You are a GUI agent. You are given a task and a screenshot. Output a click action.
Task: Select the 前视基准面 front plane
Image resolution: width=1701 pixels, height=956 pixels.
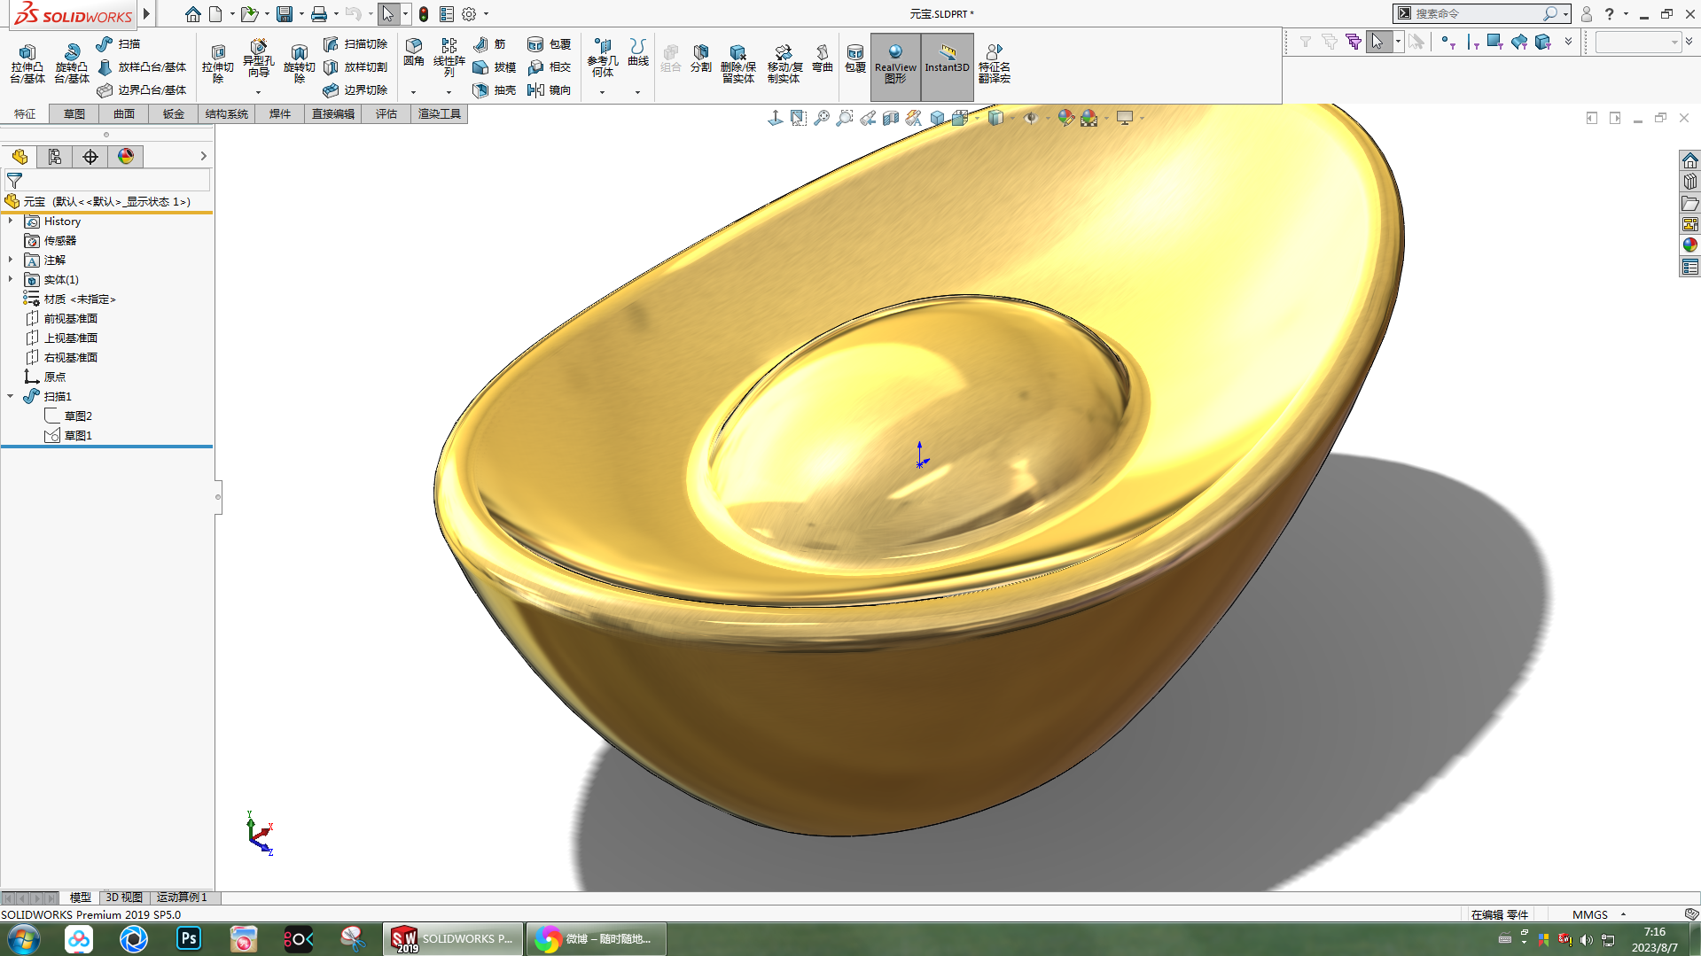(71, 318)
